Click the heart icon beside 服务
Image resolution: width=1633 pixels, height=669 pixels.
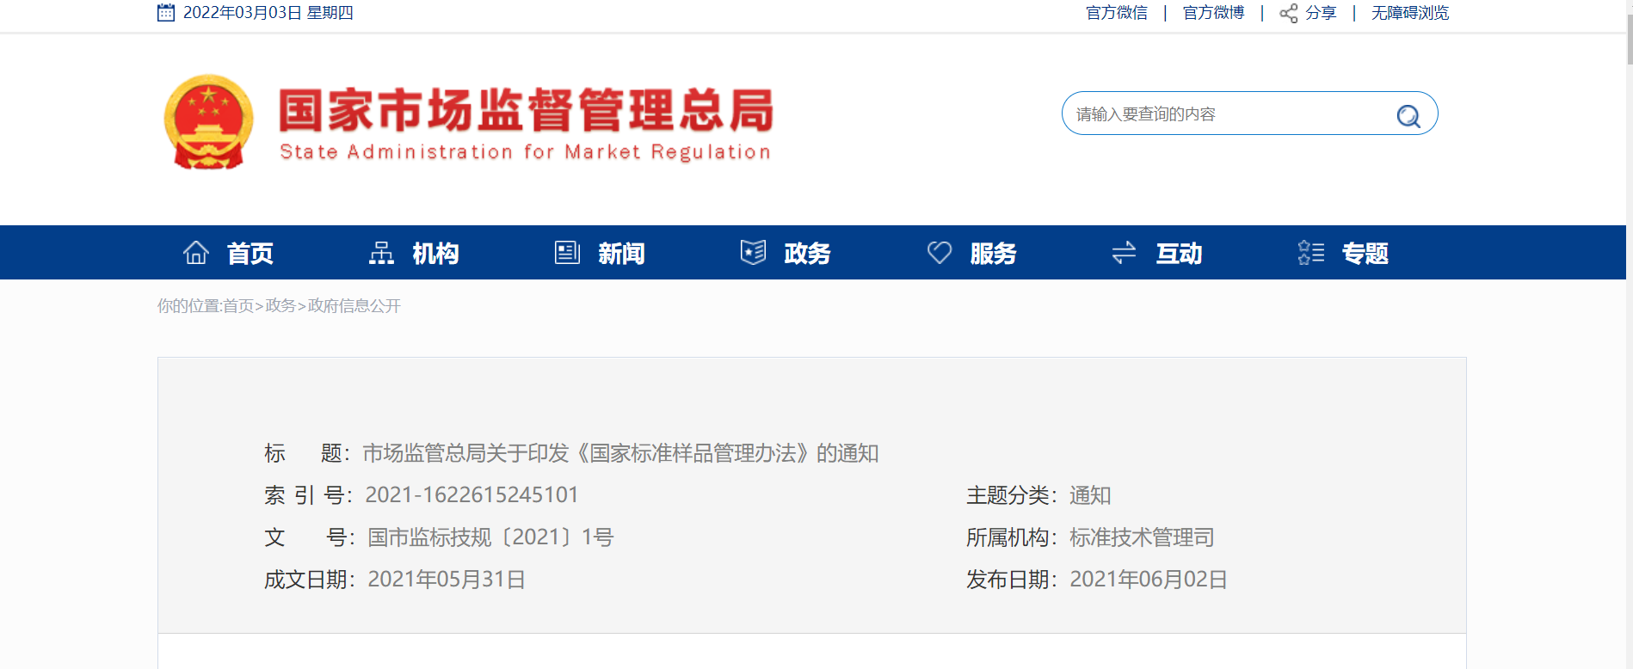click(940, 253)
